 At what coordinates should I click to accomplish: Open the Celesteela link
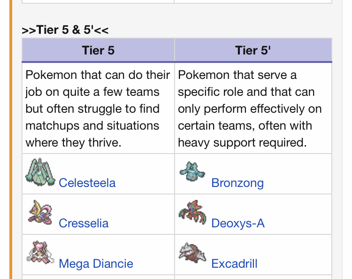pyautogui.click(x=87, y=183)
